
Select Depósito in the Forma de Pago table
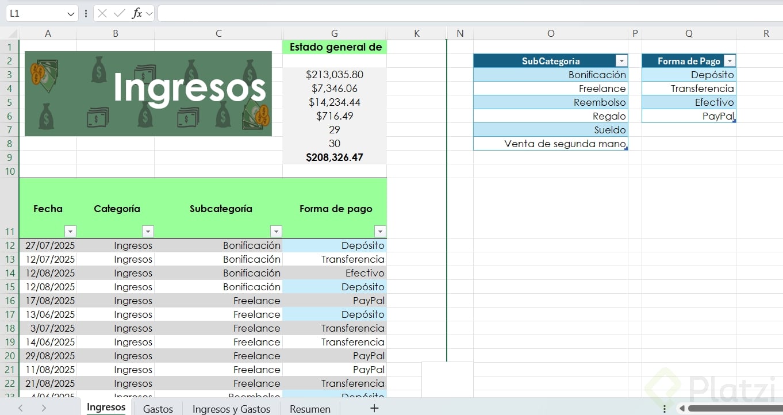[x=689, y=75]
